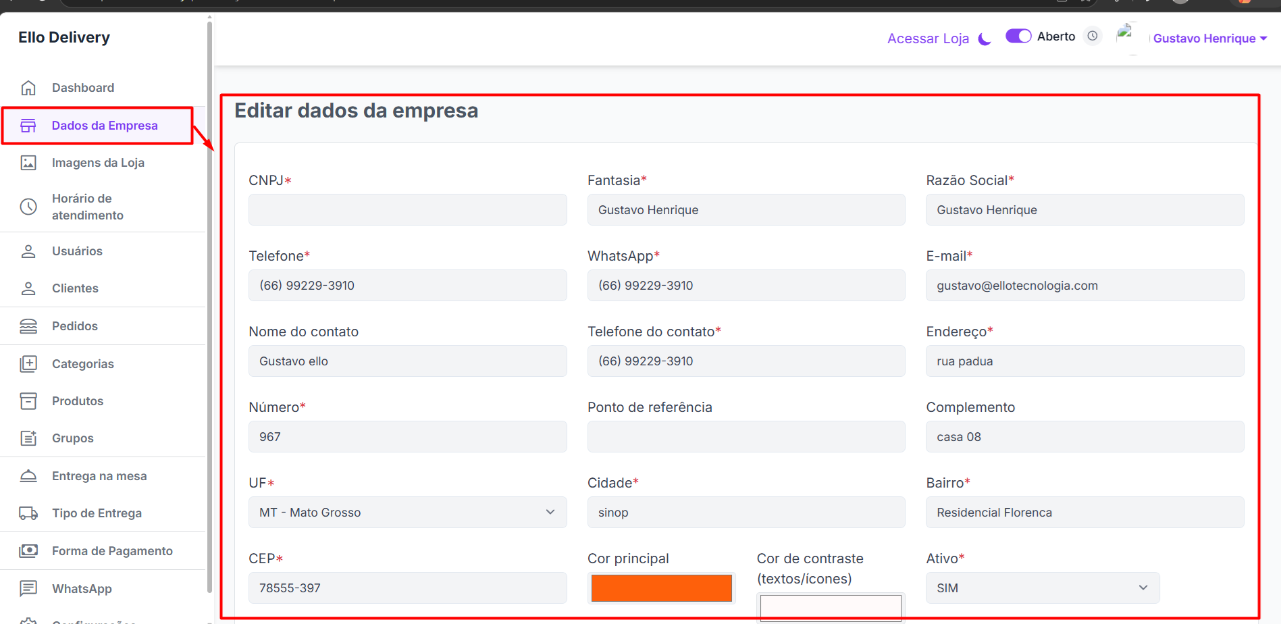Screen dimensions: 1281x624
Task: Click the Telefone input field
Action: click(407, 286)
